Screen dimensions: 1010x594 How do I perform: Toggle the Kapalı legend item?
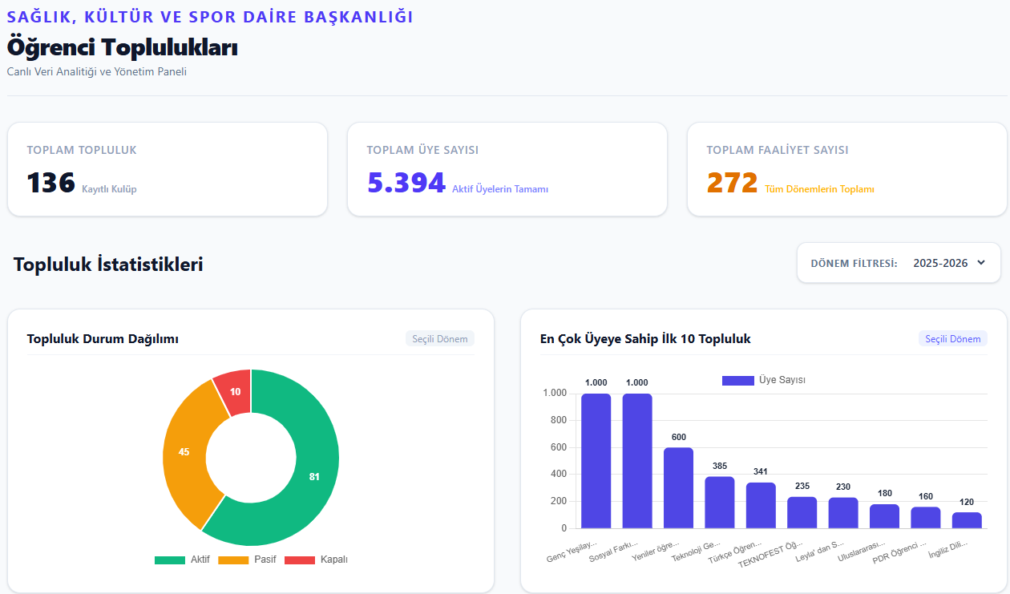point(316,560)
